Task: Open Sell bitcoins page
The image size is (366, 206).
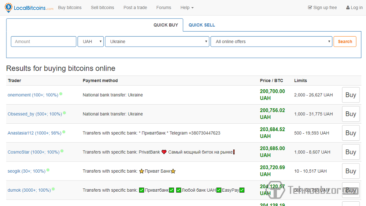Action: (103, 8)
